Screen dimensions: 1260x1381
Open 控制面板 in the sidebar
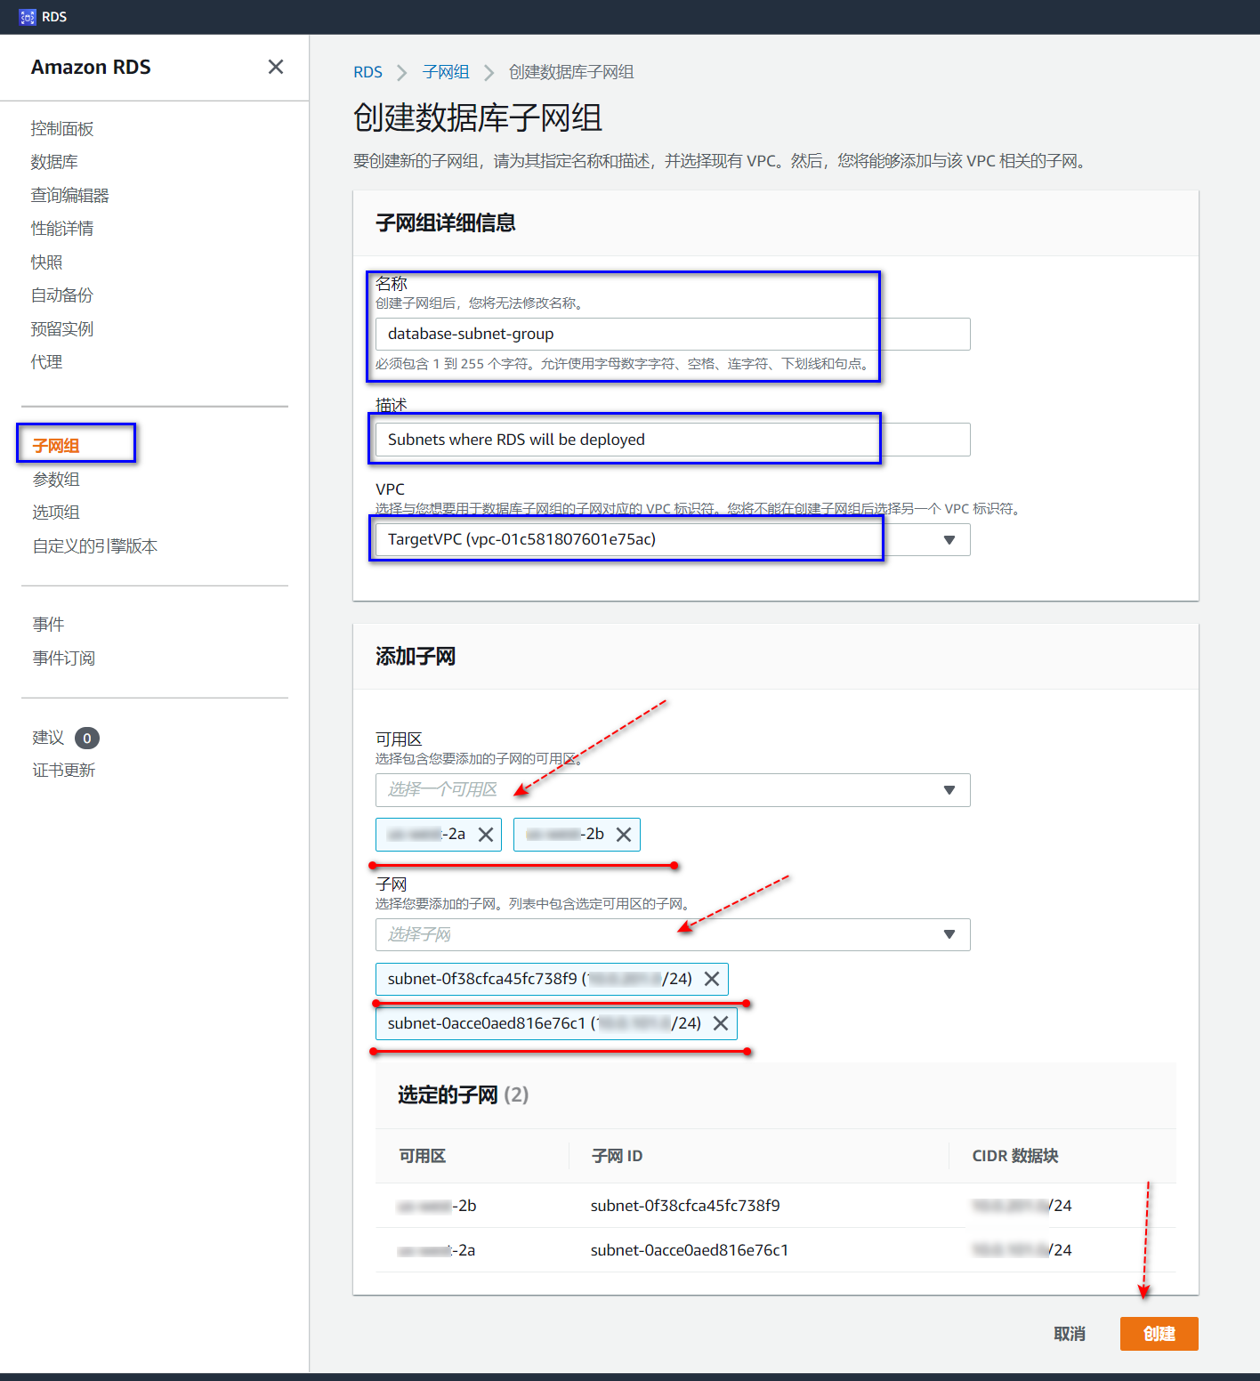click(62, 129)
